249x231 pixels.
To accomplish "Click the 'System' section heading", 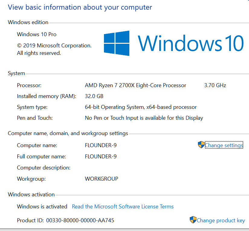I will coord(17,73).
